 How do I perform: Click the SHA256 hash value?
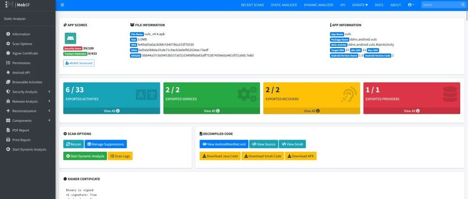click(x=198, y=55)
